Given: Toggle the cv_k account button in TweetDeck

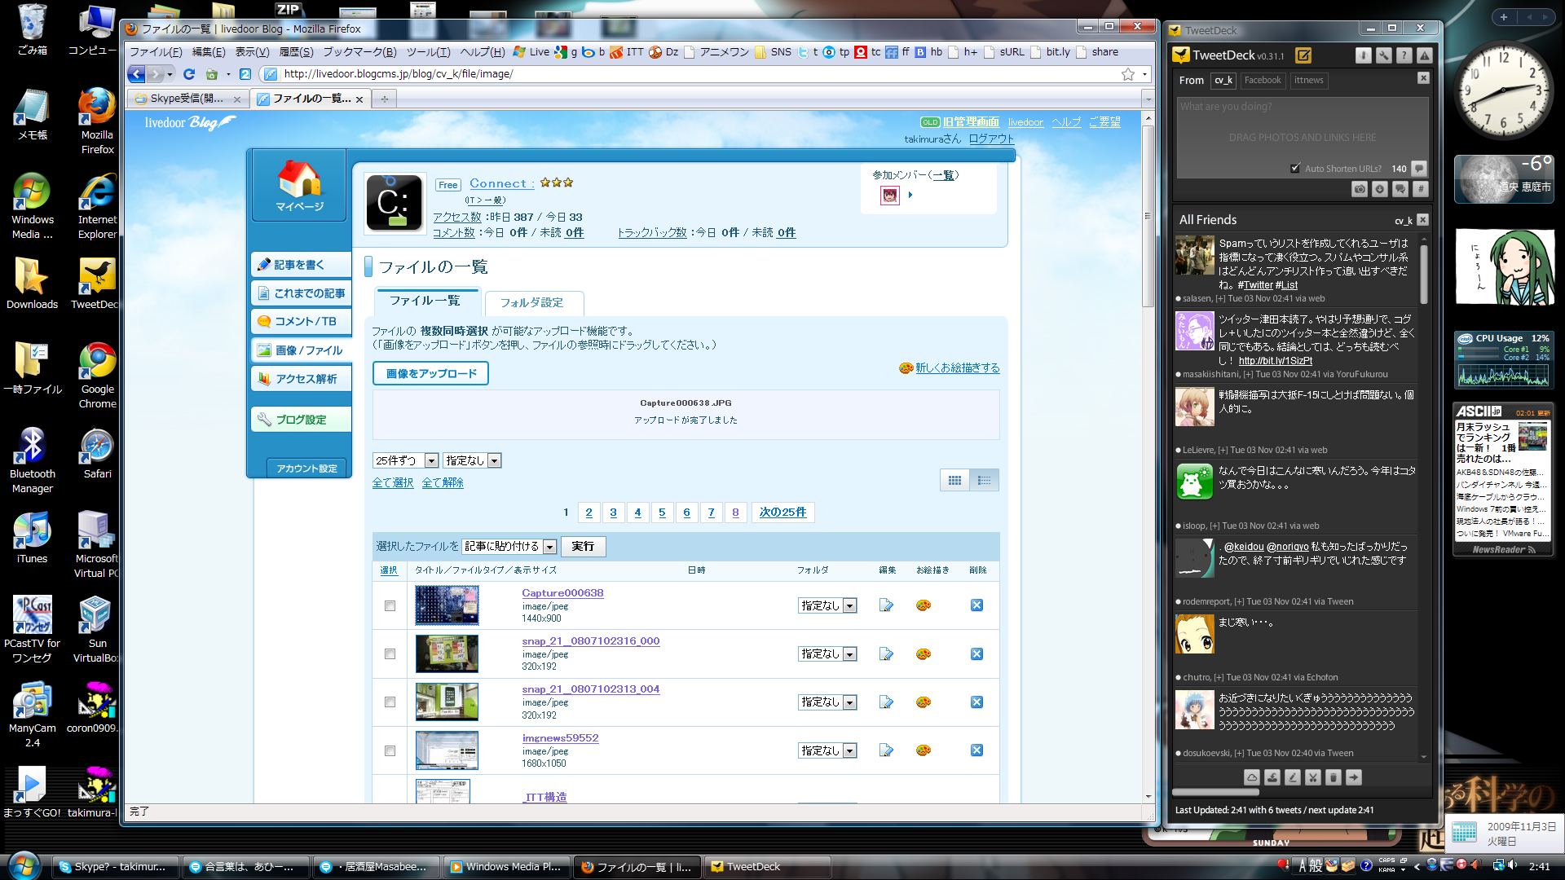Looking at the screenshot, I should pyautogui.click(x=1223, y=80).
